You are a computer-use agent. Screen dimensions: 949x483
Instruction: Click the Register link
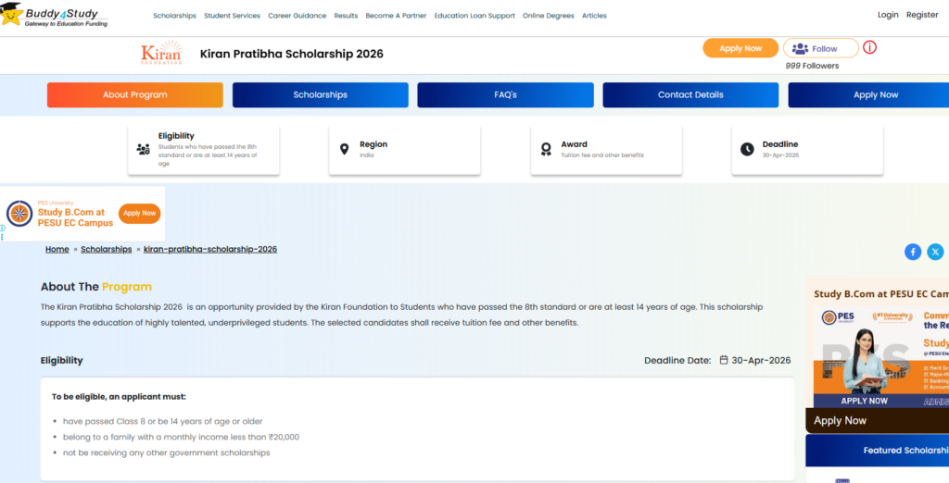(x=922, y=15)
